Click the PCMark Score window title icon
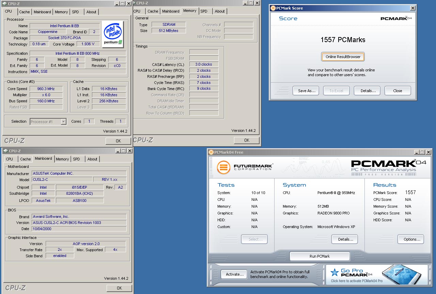Screen dimensions: 436x294 point(273,8)
